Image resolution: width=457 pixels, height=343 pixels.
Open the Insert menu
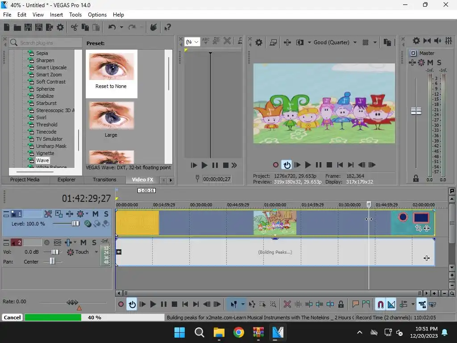pyautogui.click(x=56, y=15)
